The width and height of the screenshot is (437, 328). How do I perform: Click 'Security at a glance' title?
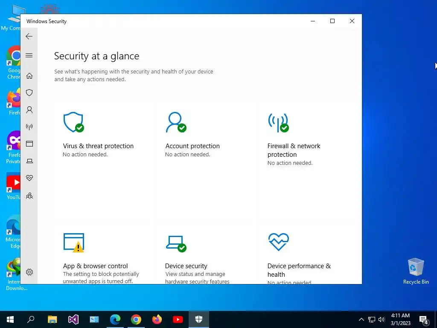coord(97,56)
